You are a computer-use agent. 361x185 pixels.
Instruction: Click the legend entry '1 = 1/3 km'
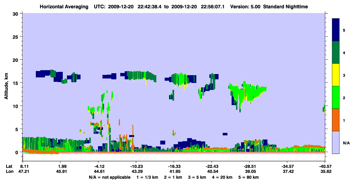point(147,177)
